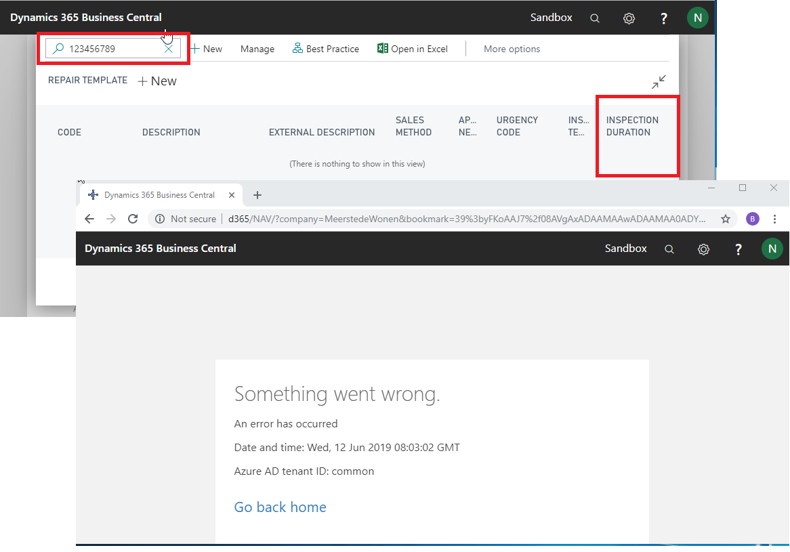The image size is (790, 552).
Task: Click New in the back window action bar
Action: coord(206,49)
